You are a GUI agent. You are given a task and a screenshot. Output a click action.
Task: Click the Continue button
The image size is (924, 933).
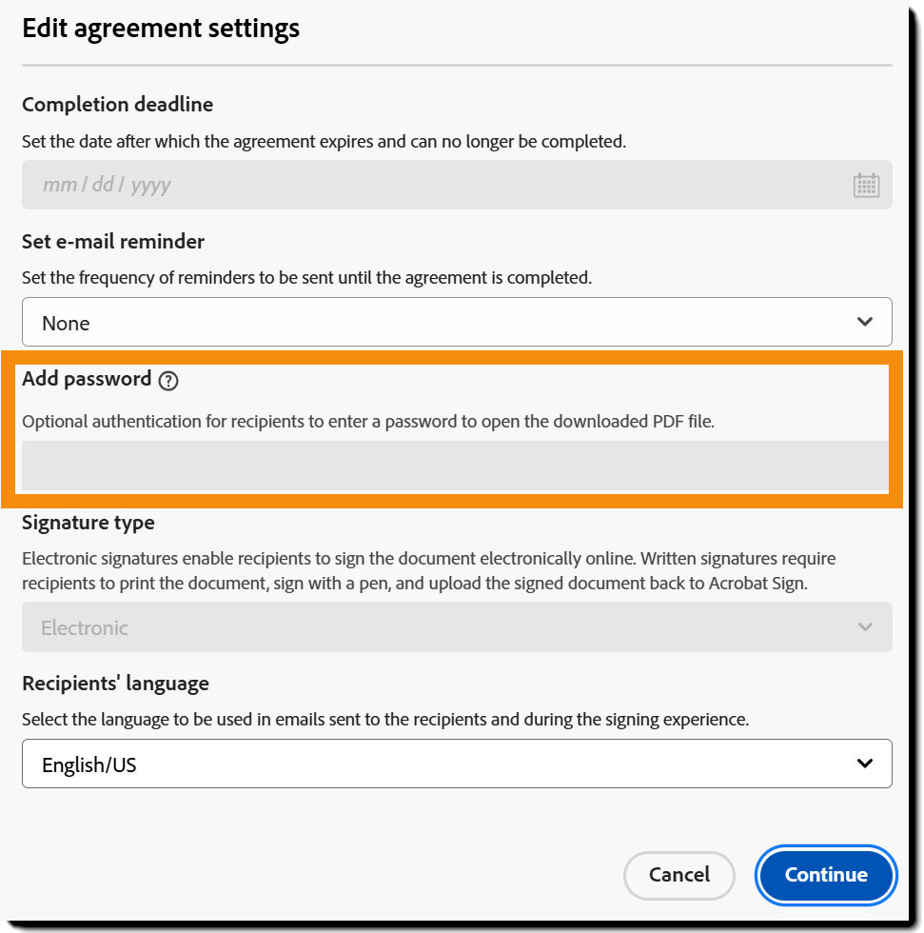pos(825,874)
